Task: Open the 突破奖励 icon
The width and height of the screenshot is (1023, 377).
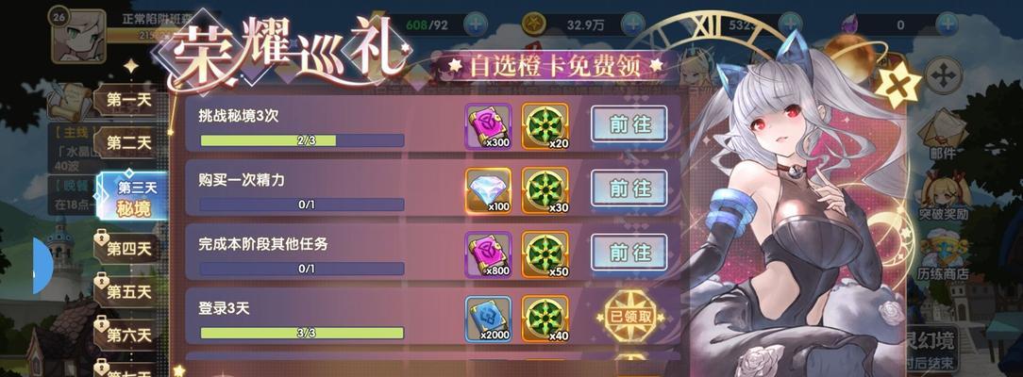Action: (x=944, y=195)
